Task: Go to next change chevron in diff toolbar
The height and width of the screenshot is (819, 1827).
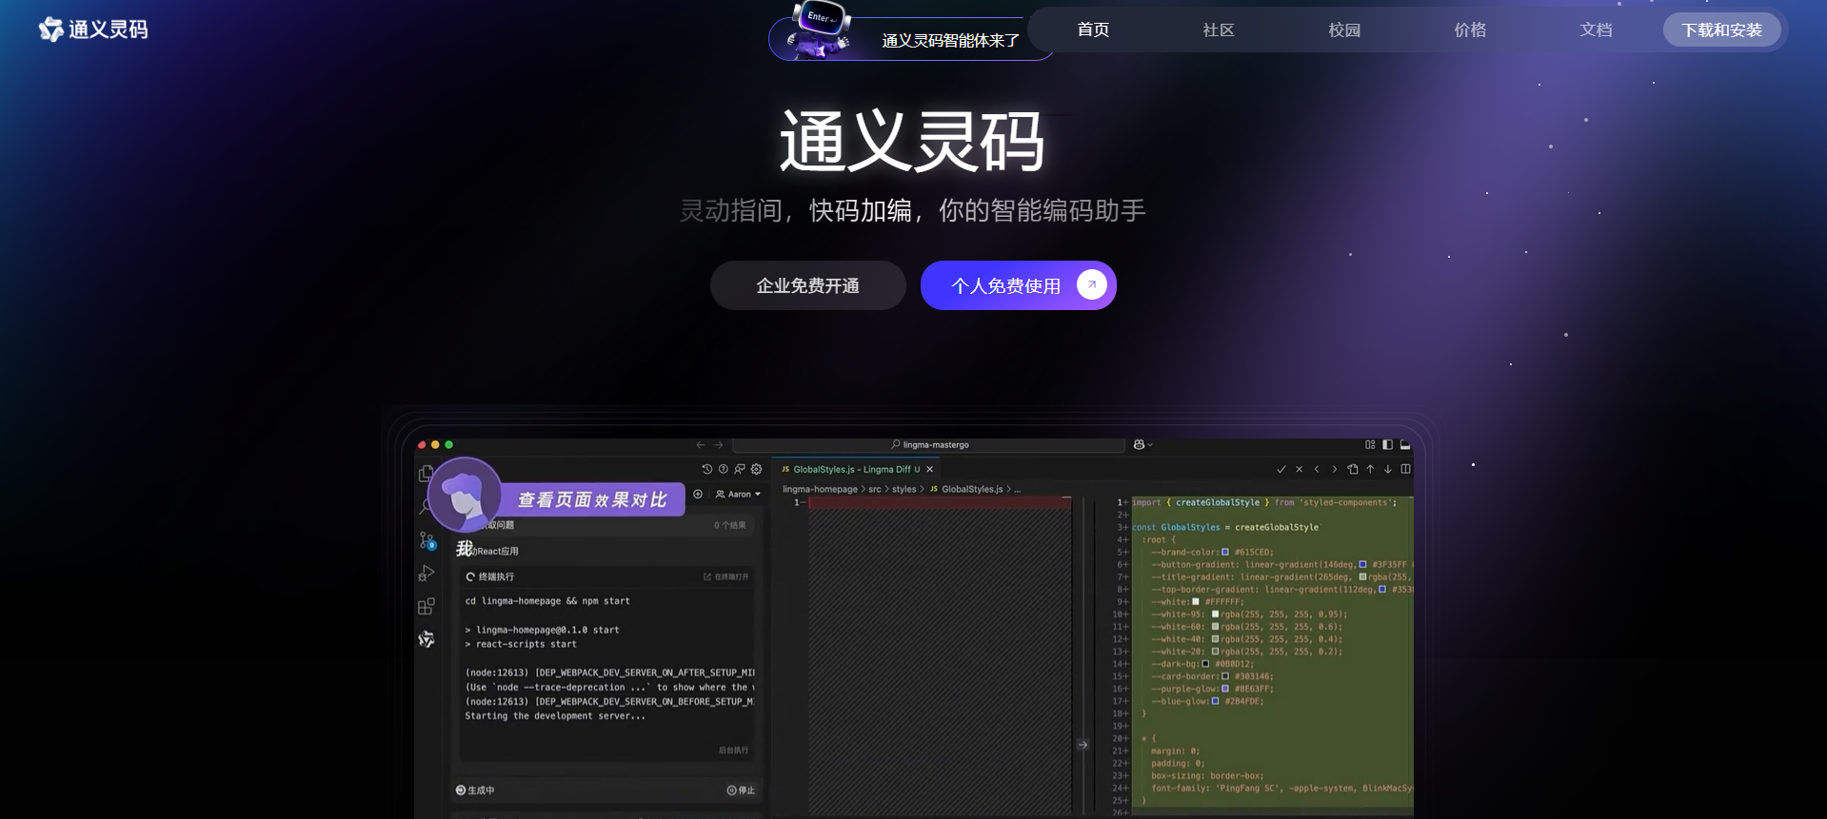Action: click(x=1334, y=469)
